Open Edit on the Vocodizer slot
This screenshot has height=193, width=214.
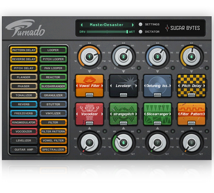[90, 123]
